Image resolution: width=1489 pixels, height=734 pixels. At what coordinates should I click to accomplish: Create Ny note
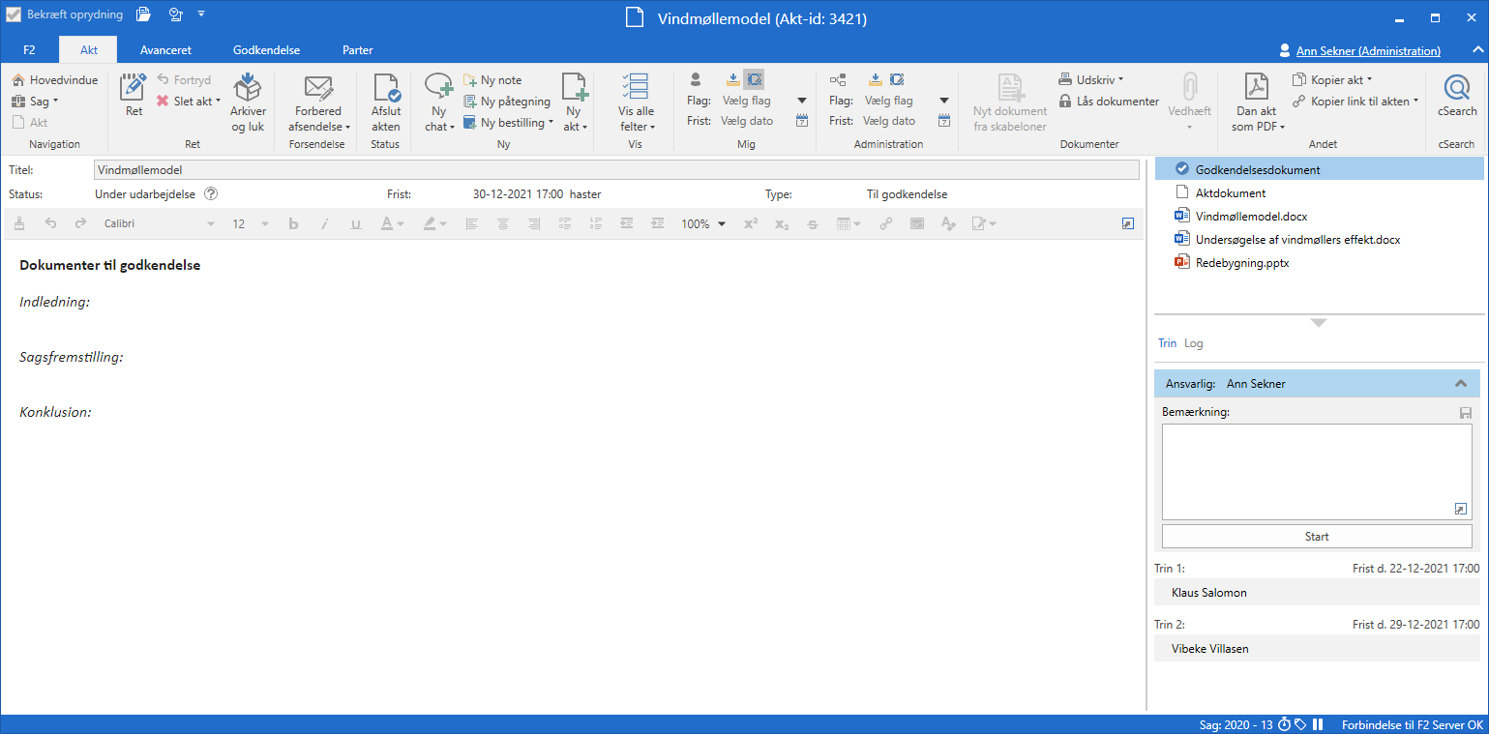point(492,80)
